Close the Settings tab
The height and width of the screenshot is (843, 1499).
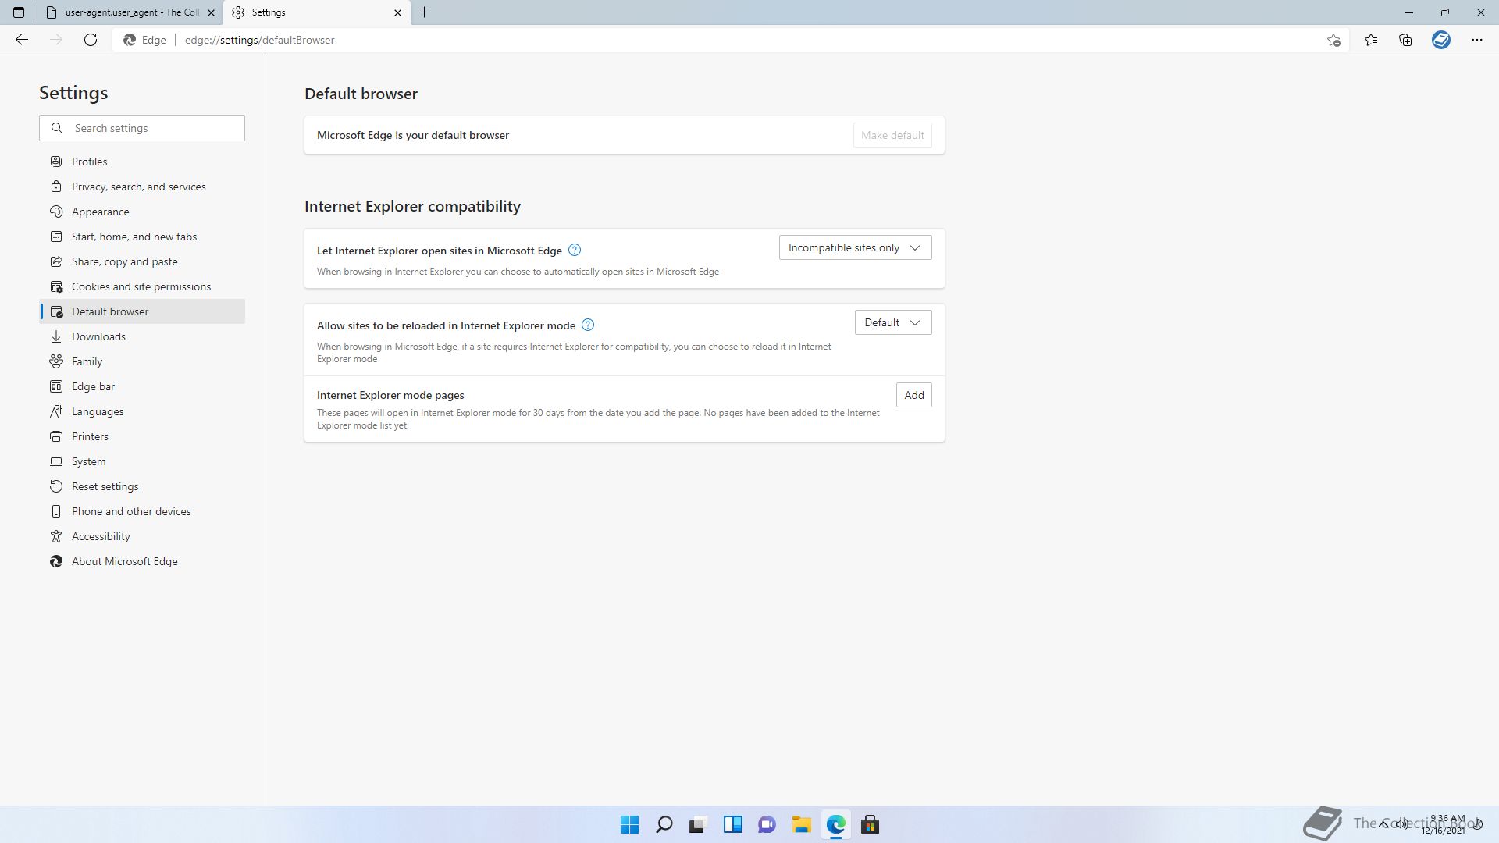point(397,12)
